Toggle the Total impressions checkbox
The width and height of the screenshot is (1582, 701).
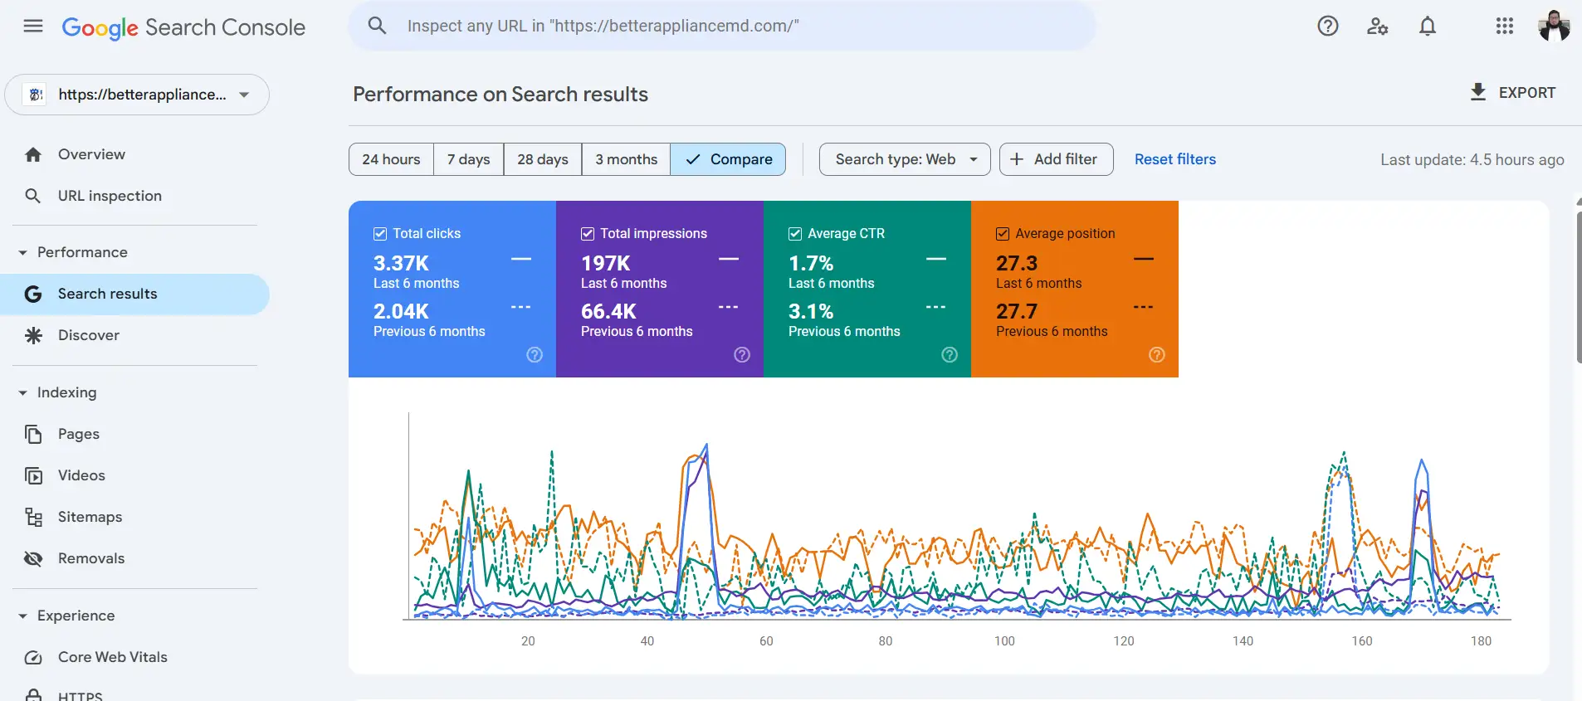coord(588,234)
